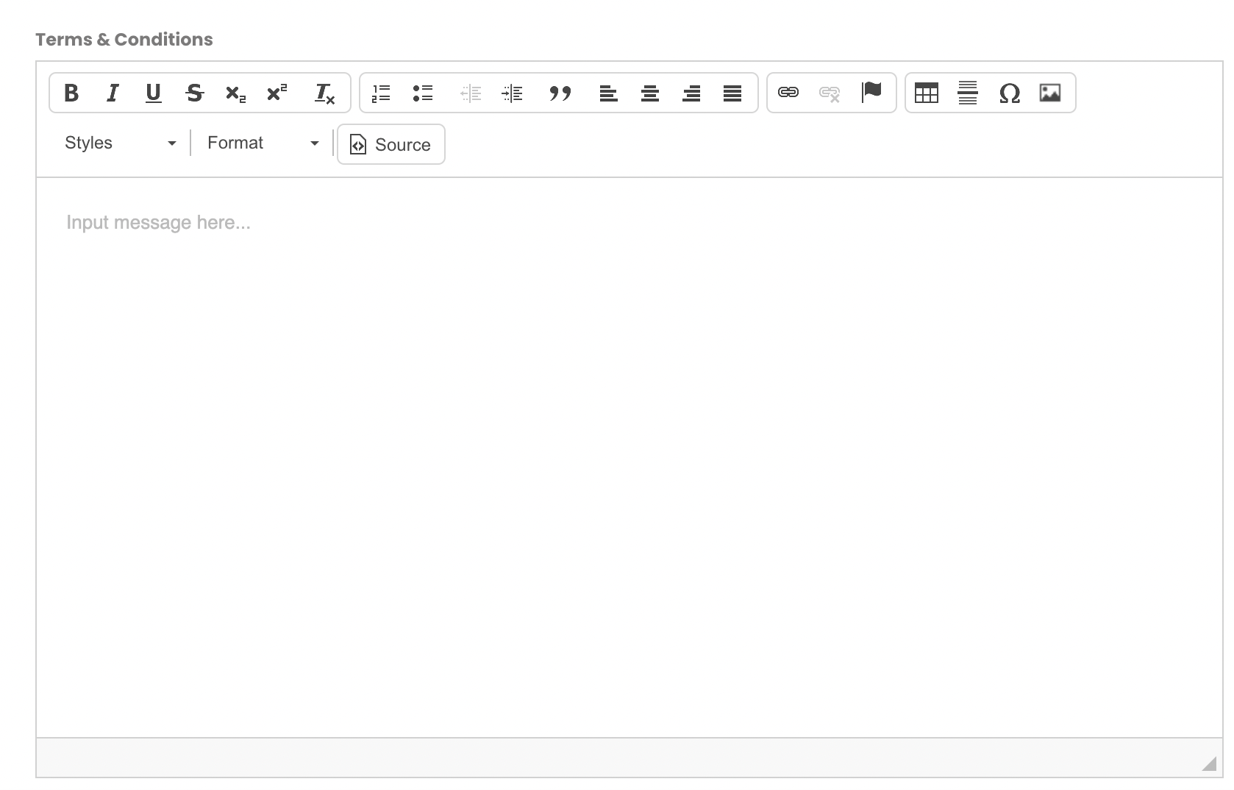The height and width of the screenshot is (790, 1234).
Task: Insert an image
Action: [1050, 93]
